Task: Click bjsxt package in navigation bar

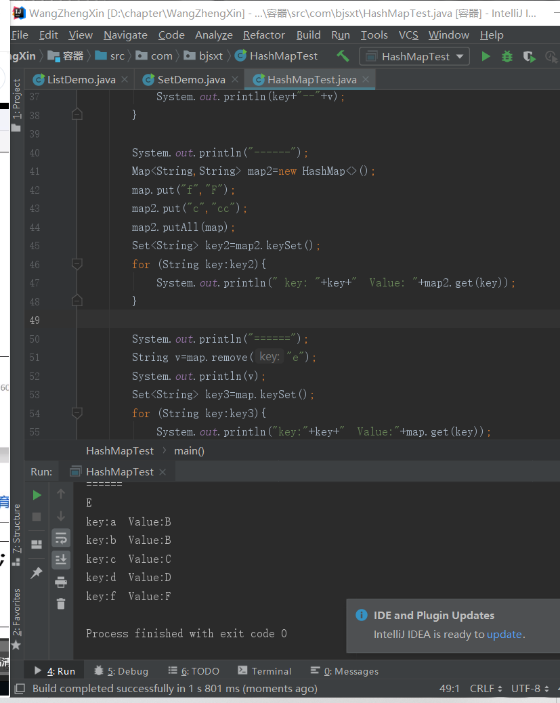Action: (203, 56)
